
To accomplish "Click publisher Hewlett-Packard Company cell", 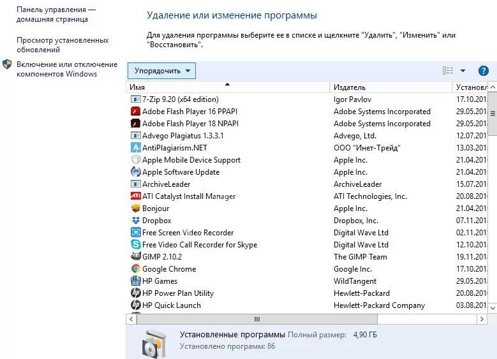I will 379,305.
